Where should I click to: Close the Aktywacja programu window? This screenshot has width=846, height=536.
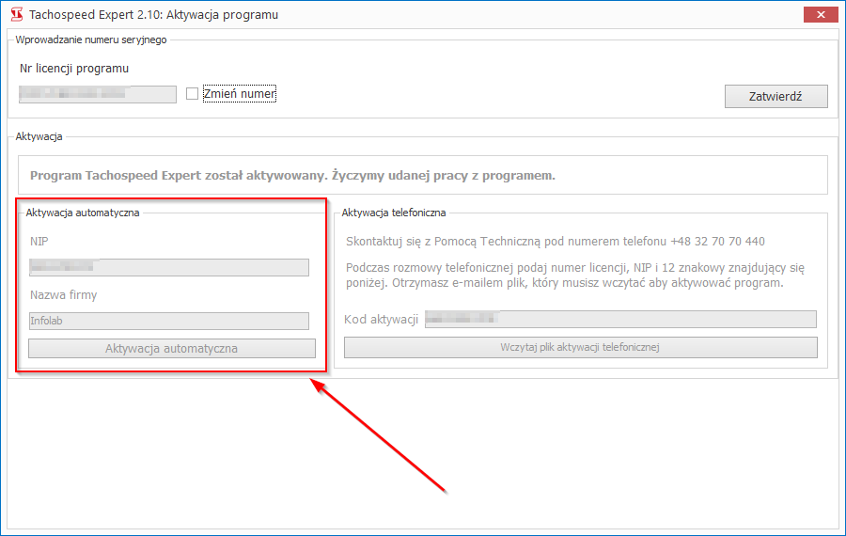821,14
